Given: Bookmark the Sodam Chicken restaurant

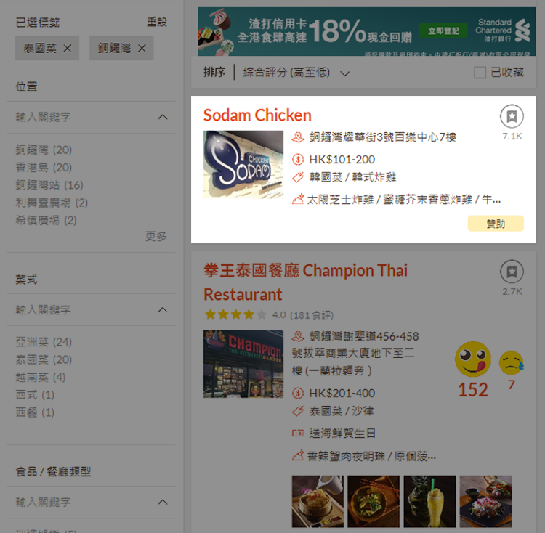Looking at the screenshot, I should pos(512,116).
